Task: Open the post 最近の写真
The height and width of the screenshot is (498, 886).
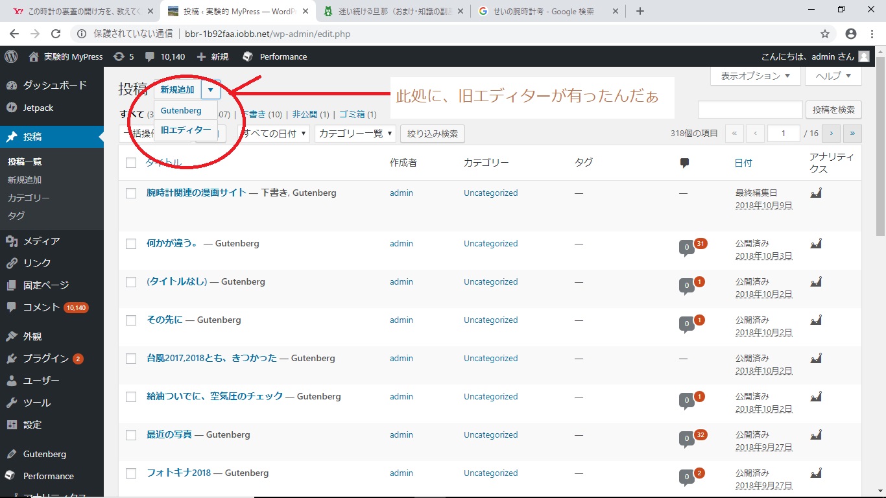Action: click(x=169, y=434)
